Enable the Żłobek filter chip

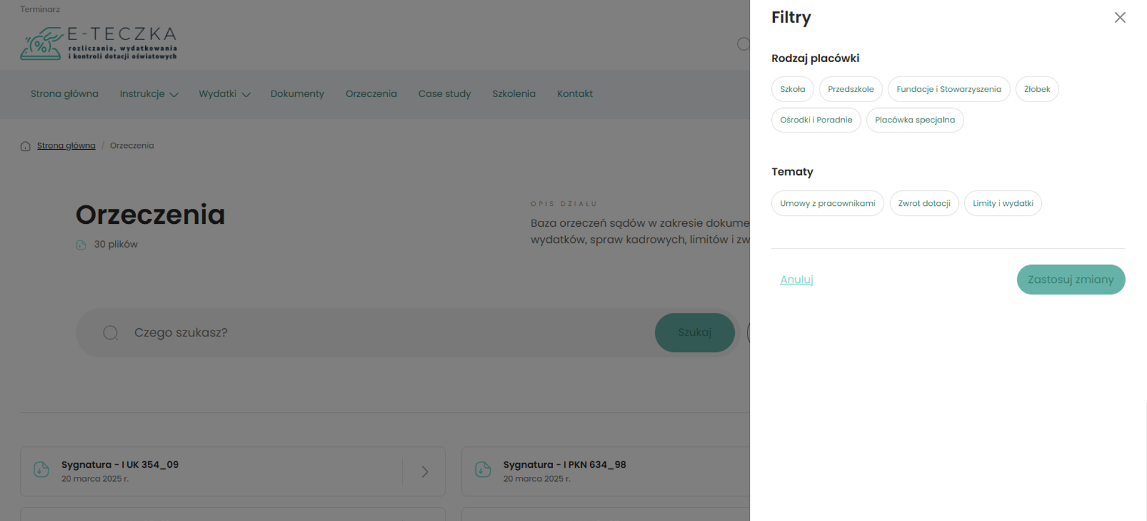coord(1036,90)
